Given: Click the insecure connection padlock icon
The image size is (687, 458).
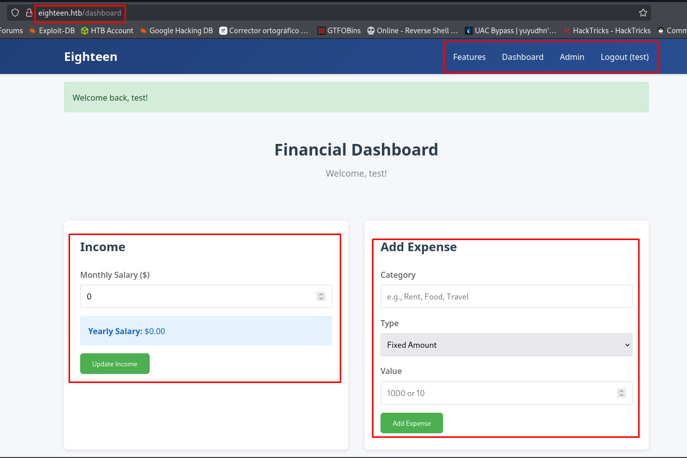Looking at the screenshot, I should tap(29, 13).
